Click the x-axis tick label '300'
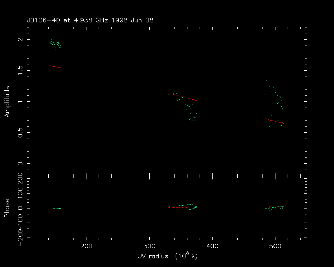This screenshot has height=267, width=334. pos(149,246)
